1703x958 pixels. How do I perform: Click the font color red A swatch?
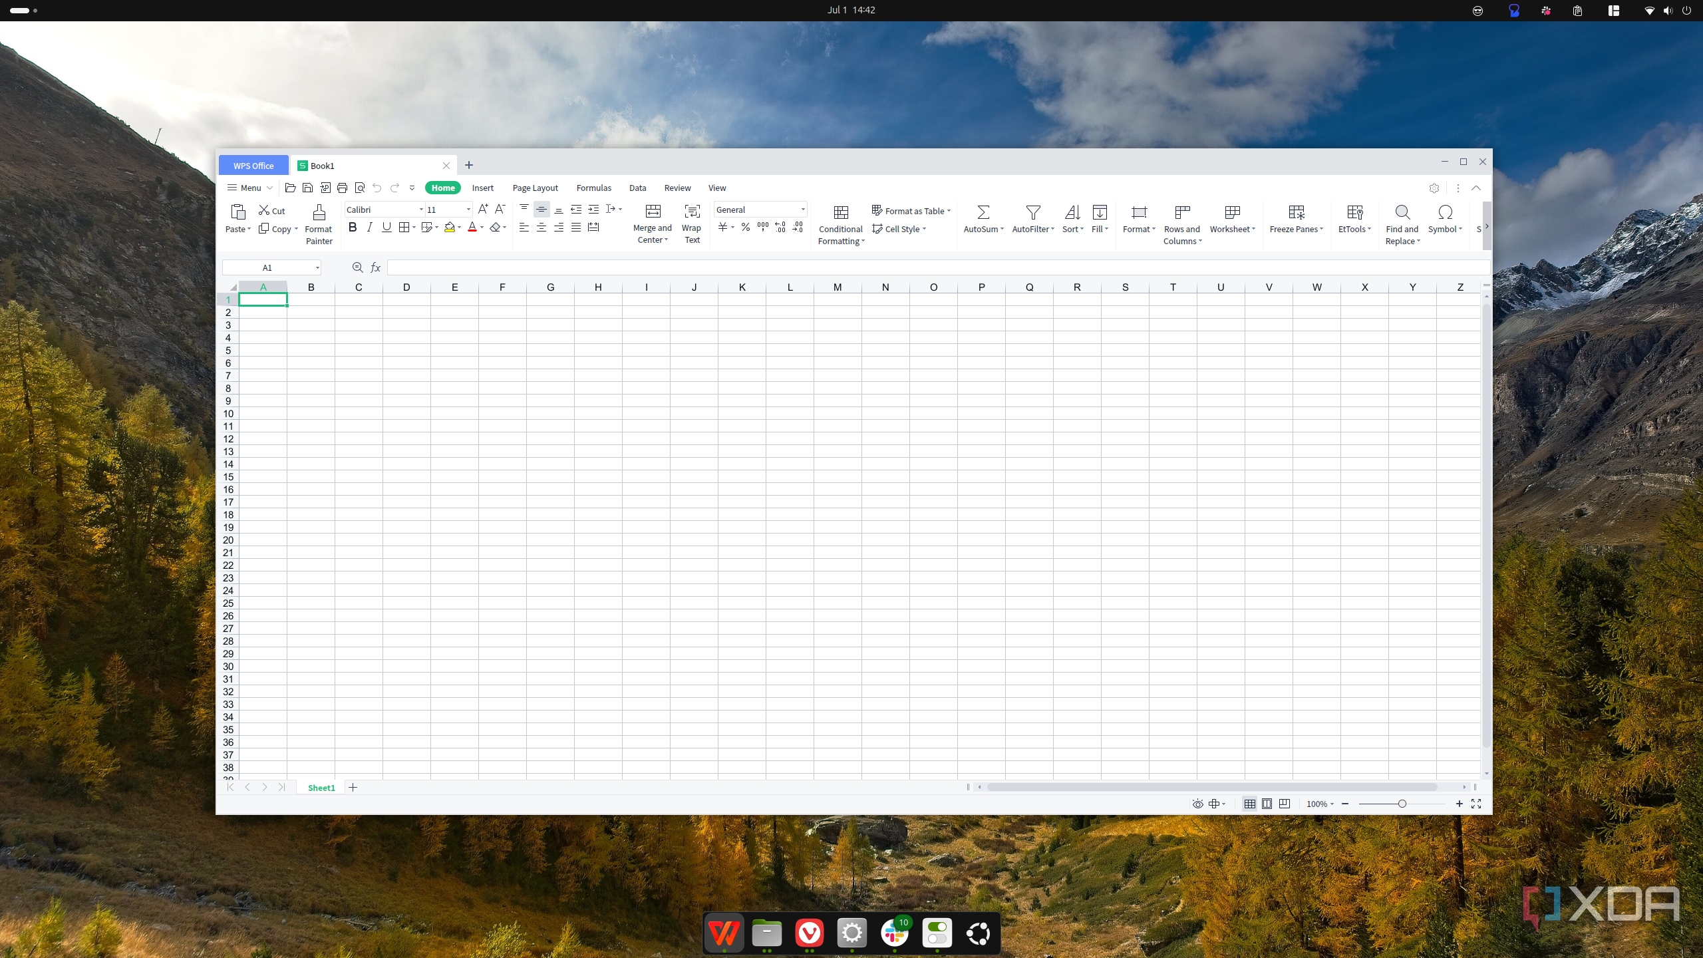point(472,228)
